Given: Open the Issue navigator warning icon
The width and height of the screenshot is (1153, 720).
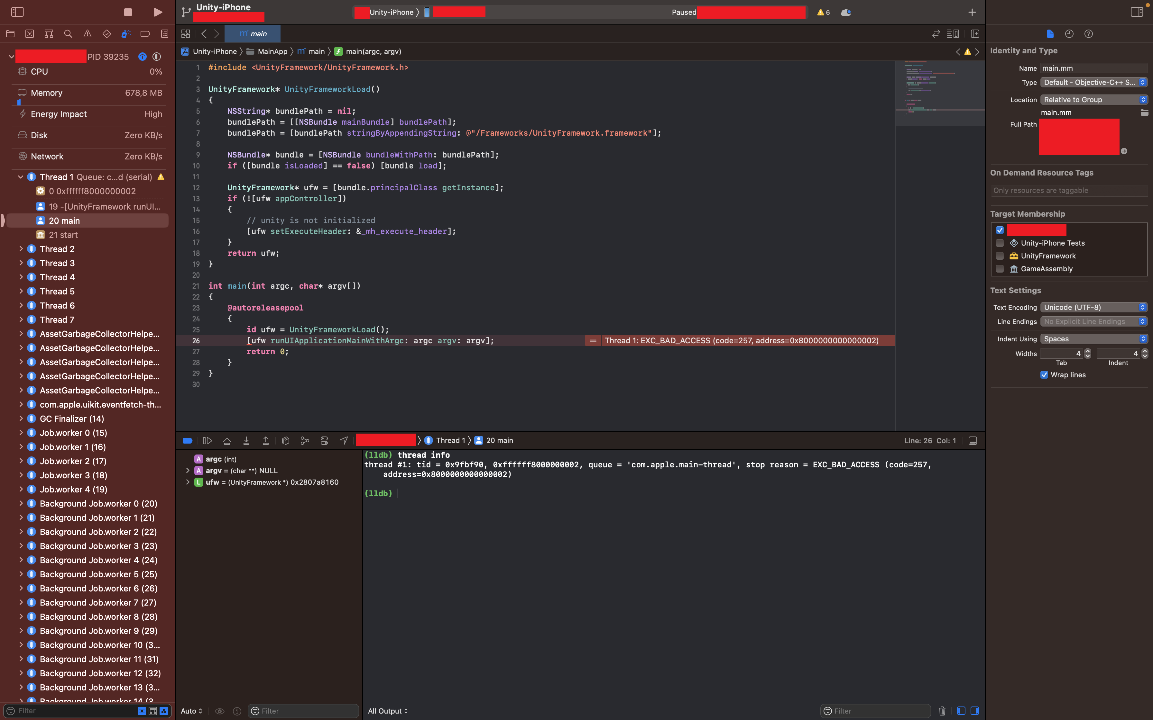Looking at the screenshot, I should pyautogui.click(x=87, y=34).
